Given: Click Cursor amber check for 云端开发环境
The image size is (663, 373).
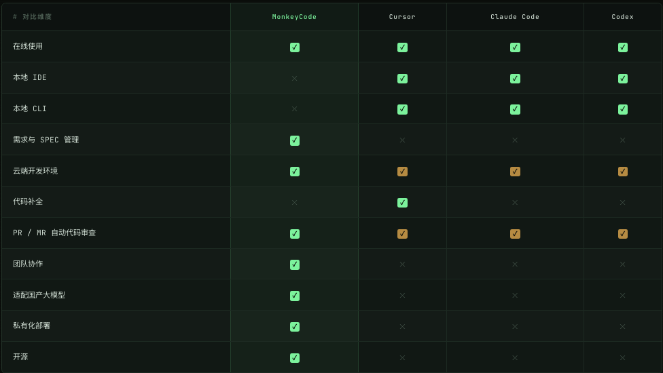Looking at the screenshot, I should click(x=403, y=172).
